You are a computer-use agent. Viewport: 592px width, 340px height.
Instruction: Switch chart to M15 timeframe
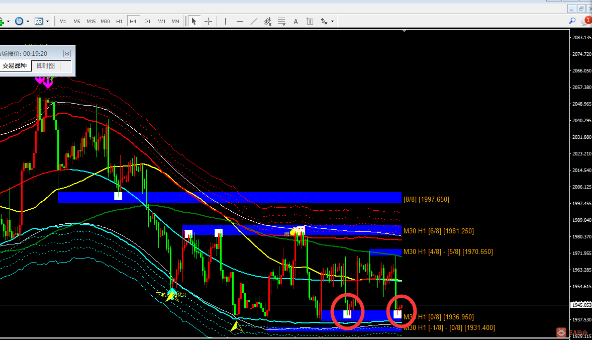(x=91, y=22)
